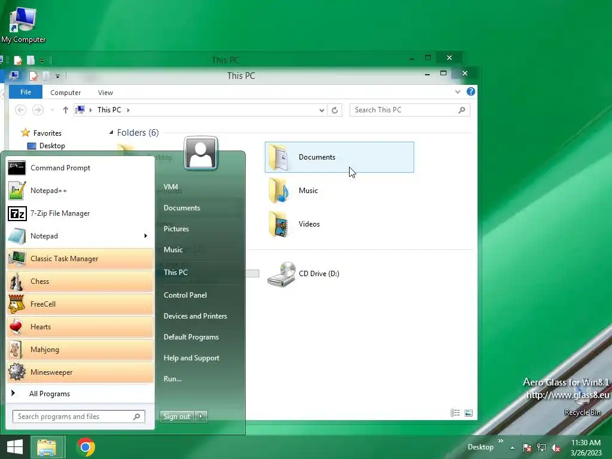Screen dimensions: 612x459
Task: Launch Google Chrome from taskbar
Action: click(x=85, y=447)
